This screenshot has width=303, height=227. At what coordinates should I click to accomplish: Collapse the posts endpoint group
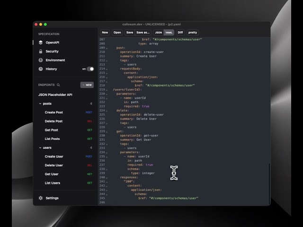40,104
